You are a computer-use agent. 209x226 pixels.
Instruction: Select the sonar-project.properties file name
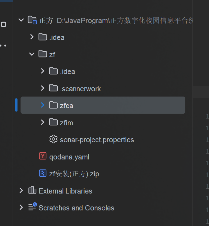97,140
